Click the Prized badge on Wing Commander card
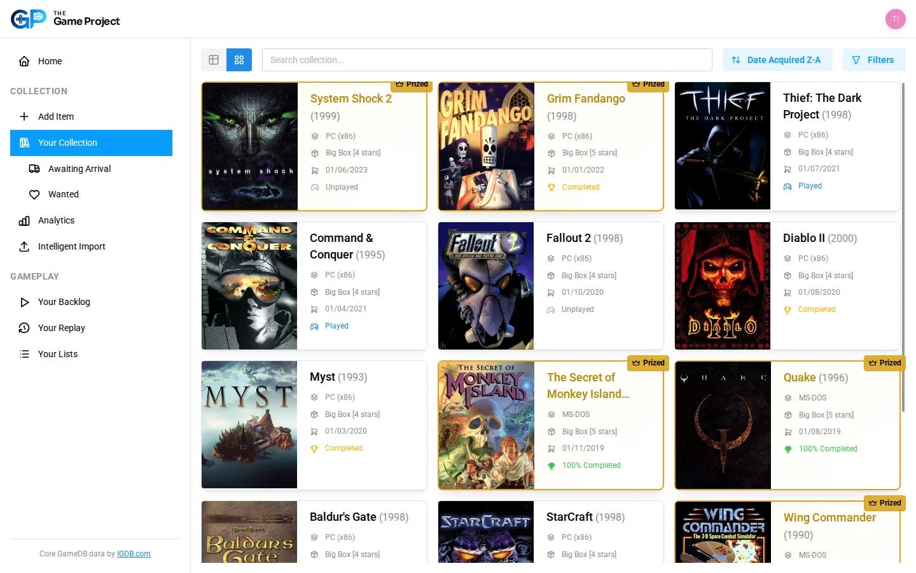Screen dimensions: 916x573 [885, 503]
